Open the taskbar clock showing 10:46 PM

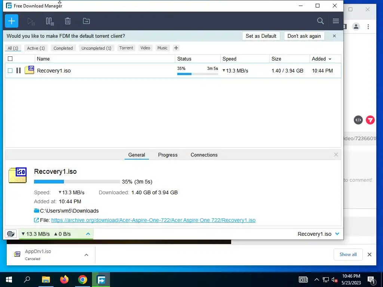click(x=351, y=280)
